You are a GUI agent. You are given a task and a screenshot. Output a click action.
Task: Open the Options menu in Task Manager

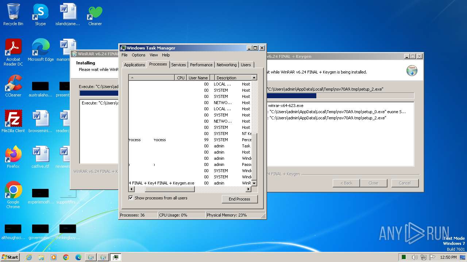tap(139, 55)
